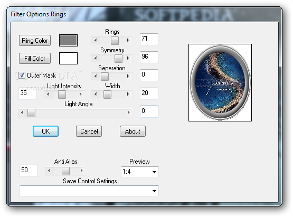Viewport: 293px width, 217px height.
Task: Select the gray Ring Color swatch
Action: [x=69, y=40]
